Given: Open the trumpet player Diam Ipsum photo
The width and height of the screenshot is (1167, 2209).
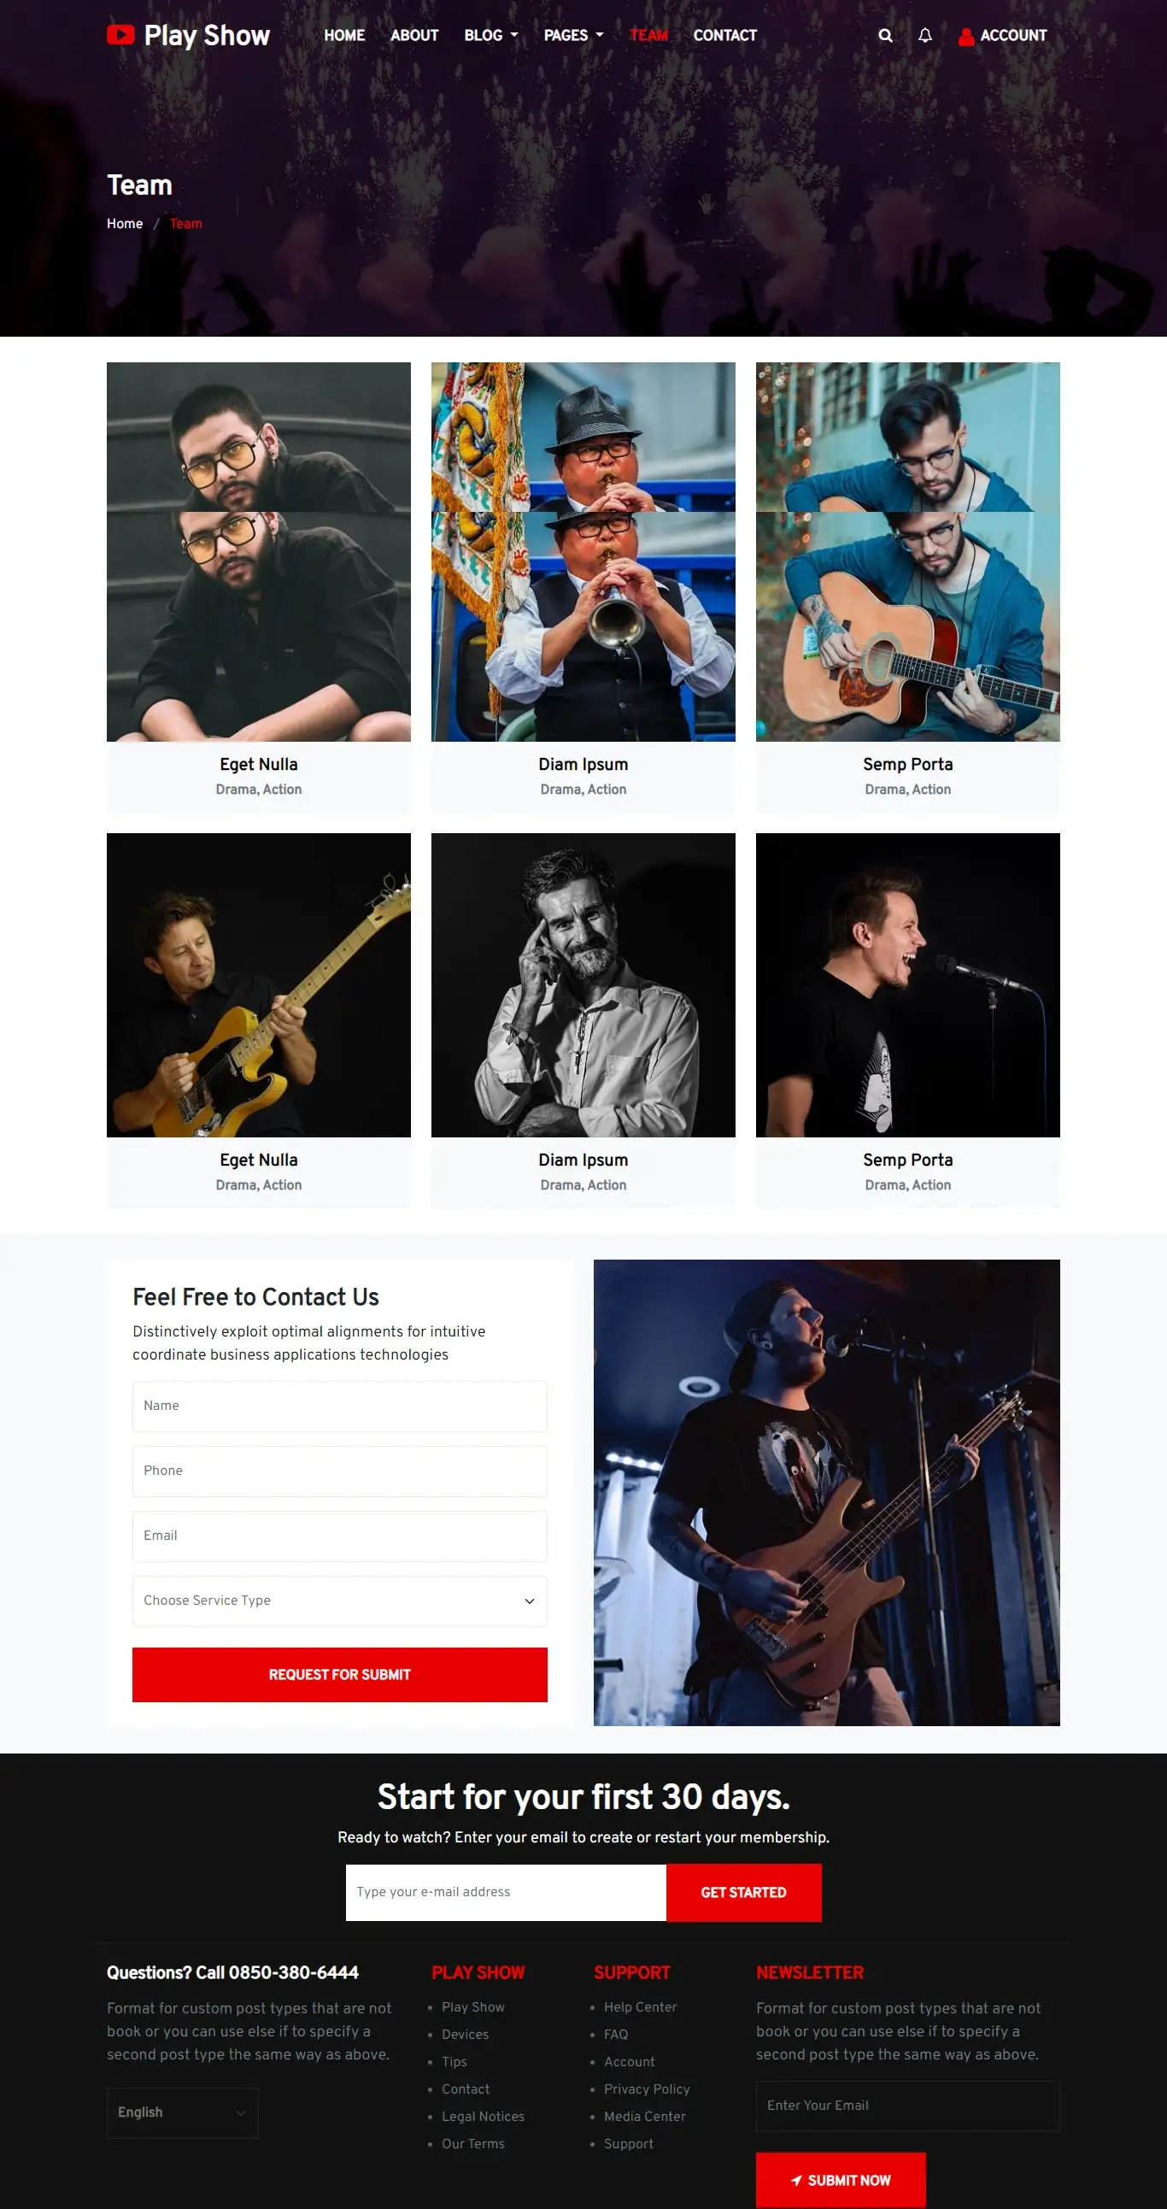Looking at the screenshot, I should click(x=583, y=551).
